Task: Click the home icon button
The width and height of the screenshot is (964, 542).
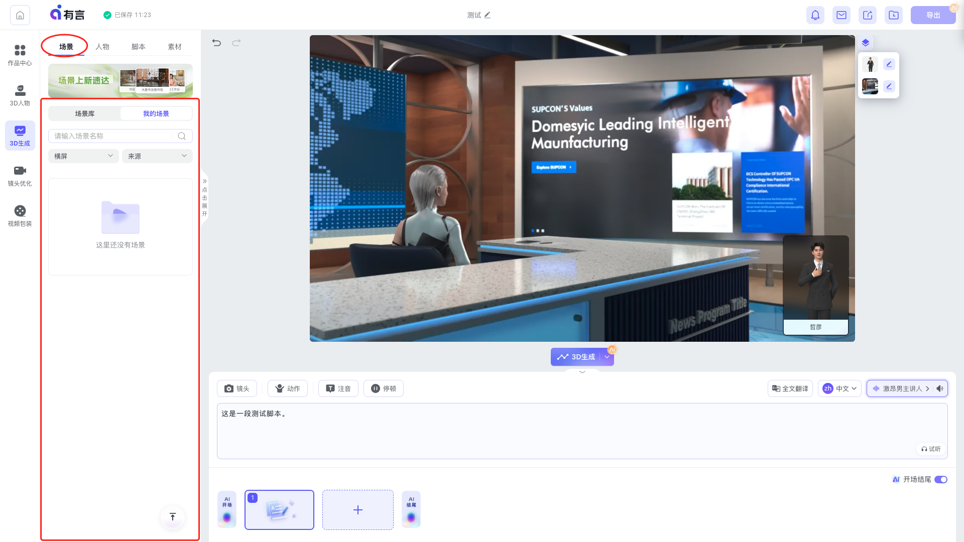Action: [20, 15]
